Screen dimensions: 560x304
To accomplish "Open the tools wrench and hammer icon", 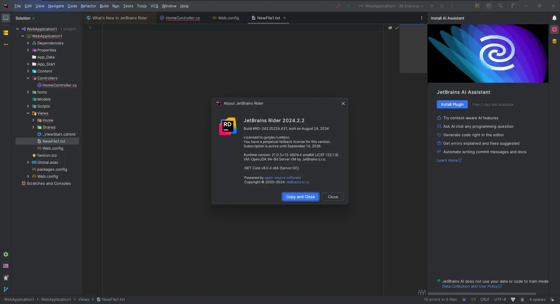I will click(x=477, y=6).
